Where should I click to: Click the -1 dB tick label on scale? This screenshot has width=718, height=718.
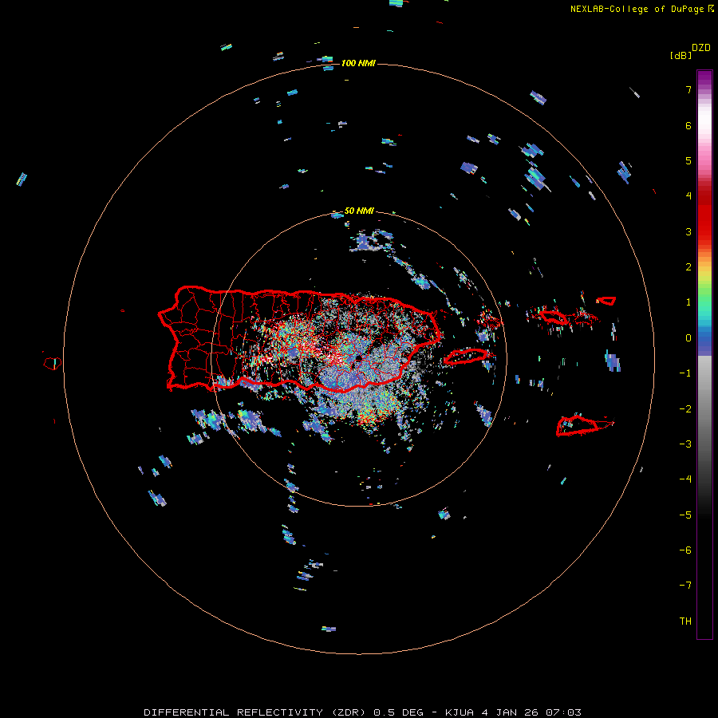685,373
